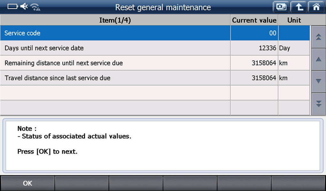Open the Wi-Fi warning status icon

pyautogui.click(x=35, y=7)
